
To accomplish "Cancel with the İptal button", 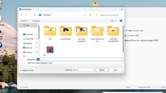I will click(116, 70).
